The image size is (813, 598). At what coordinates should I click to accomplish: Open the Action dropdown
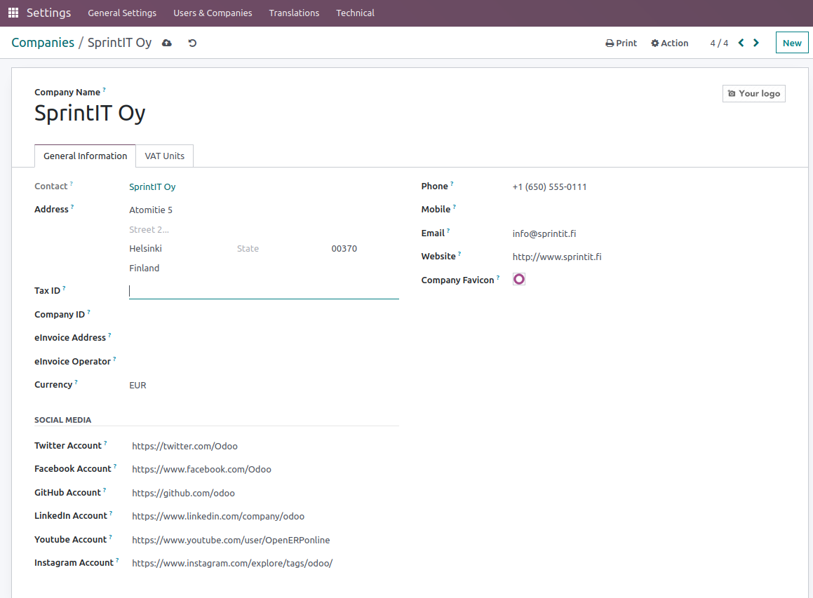669,43
